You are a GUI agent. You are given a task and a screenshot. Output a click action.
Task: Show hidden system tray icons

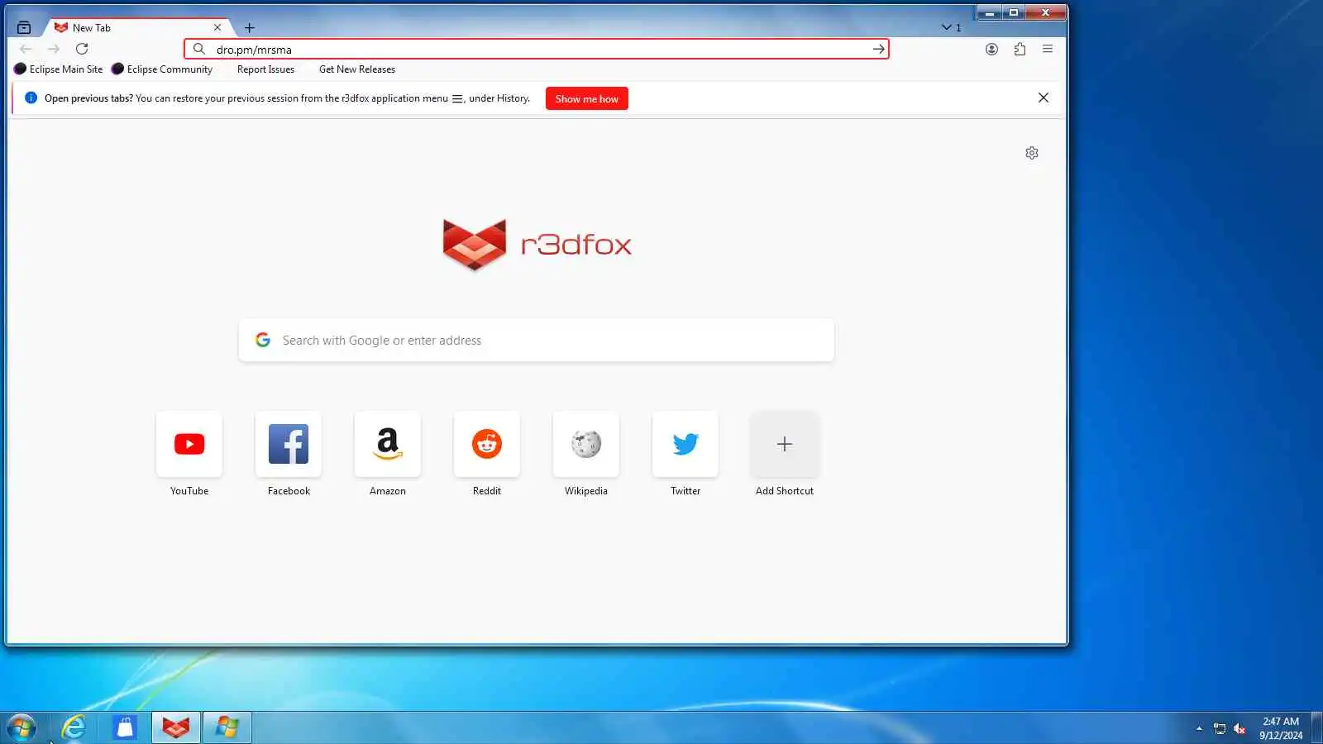[x=1199, y=728]
